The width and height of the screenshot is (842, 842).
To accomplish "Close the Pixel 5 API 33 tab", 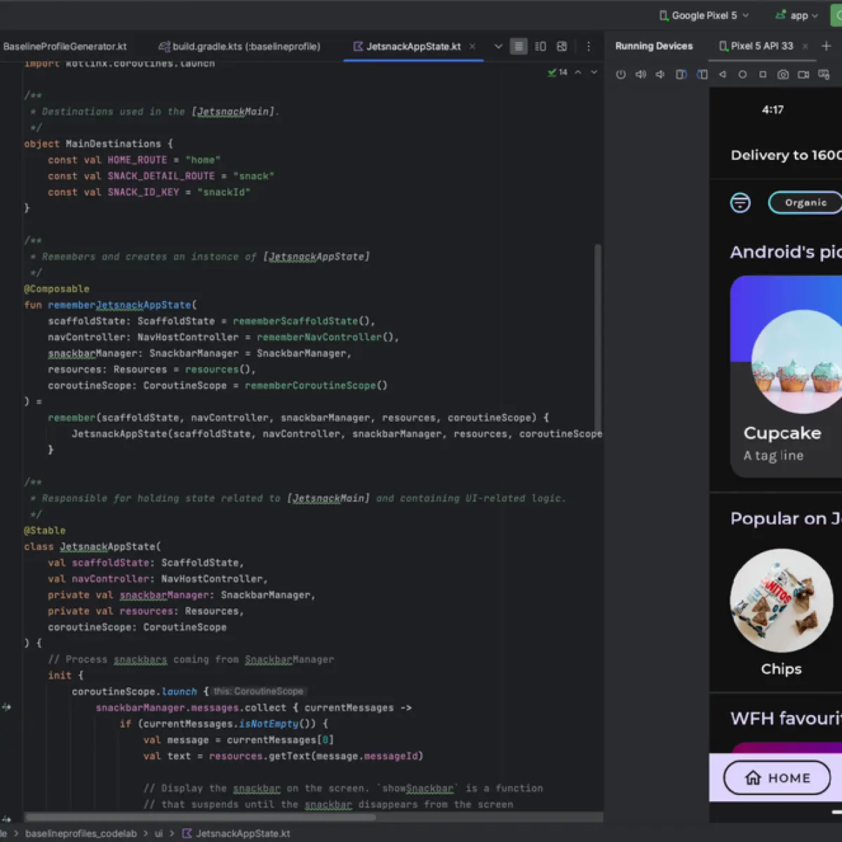I will 806,46.
